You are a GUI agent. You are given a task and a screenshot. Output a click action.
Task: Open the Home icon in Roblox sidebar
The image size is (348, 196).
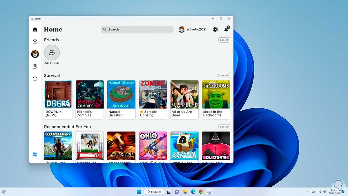tap(35, 29)
